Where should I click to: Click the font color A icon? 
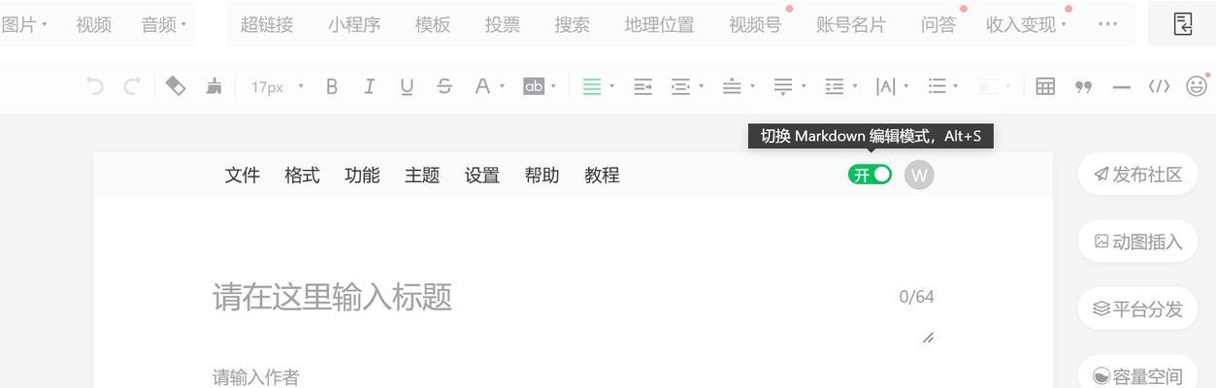tap(482, 86)
